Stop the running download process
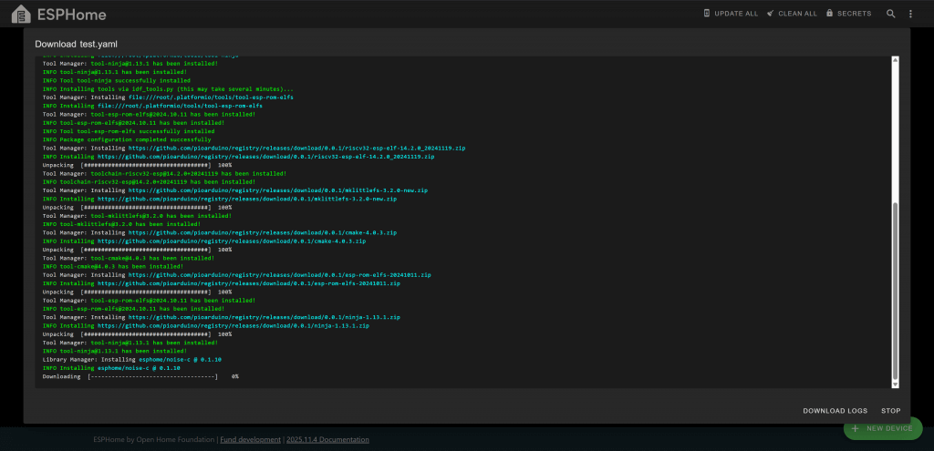This screenshot has height=451, width=934. (890, 411)
